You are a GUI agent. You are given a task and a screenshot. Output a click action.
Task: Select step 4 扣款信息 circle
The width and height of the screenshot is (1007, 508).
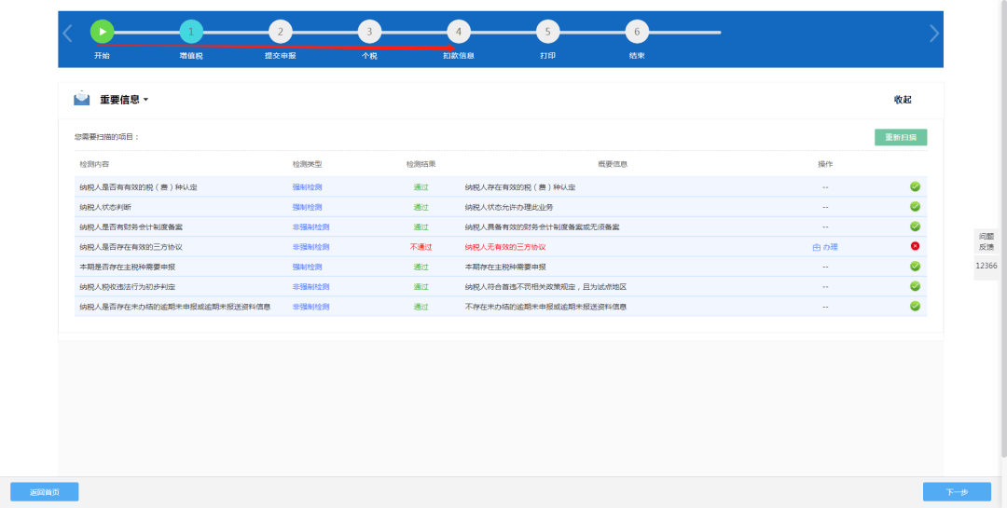(458, 32)
